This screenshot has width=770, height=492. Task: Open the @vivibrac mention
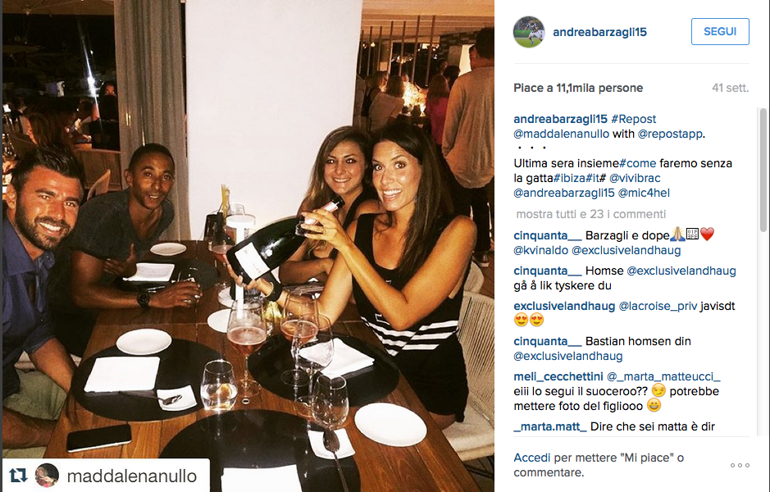click(635, 178)
